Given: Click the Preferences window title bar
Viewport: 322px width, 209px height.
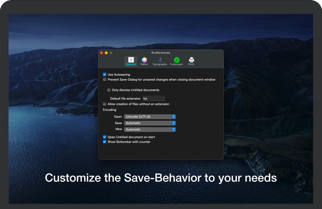Looking at the screenshot, I should coord(161,53).
